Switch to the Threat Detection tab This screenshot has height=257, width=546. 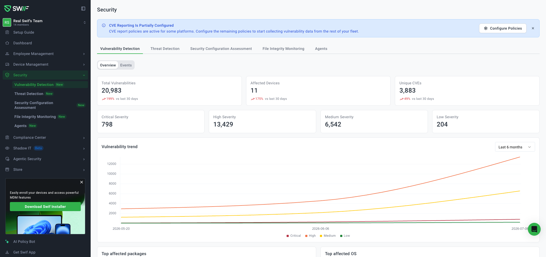click(x=165, y=49)
